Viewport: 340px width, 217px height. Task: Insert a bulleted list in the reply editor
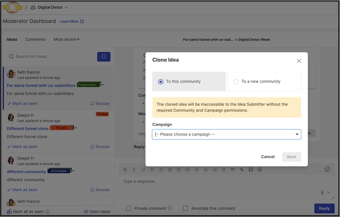tap(161, 169)
